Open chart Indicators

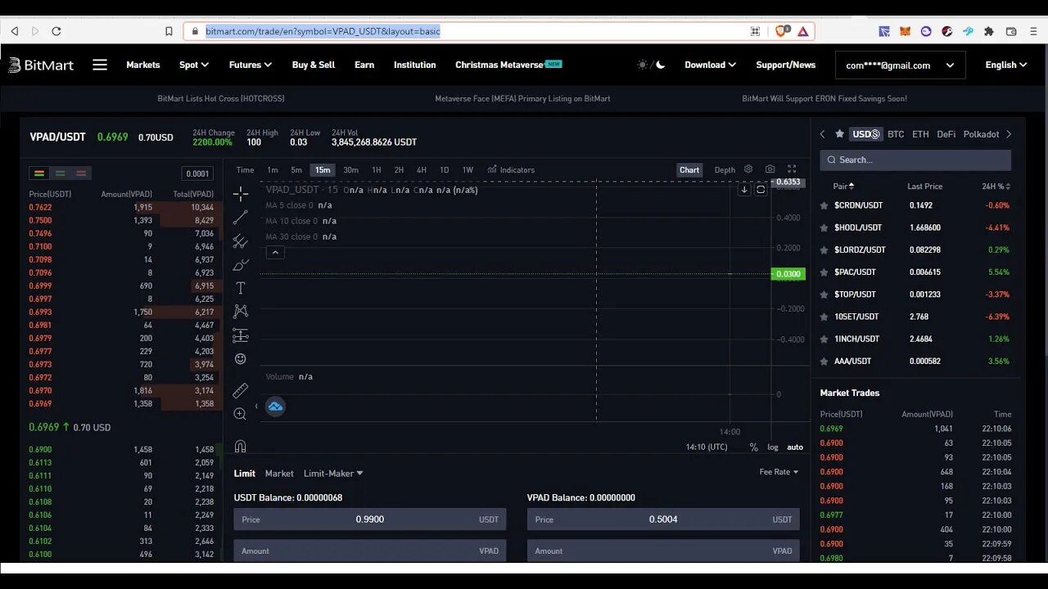point(511,170)
